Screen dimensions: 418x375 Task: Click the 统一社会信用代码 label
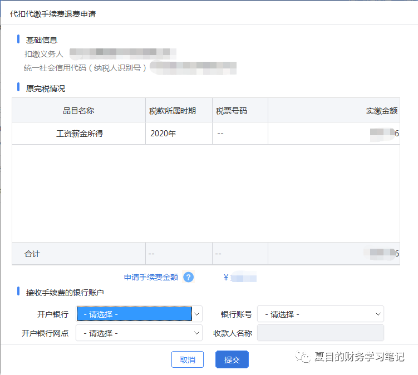(x=85, y=68)
